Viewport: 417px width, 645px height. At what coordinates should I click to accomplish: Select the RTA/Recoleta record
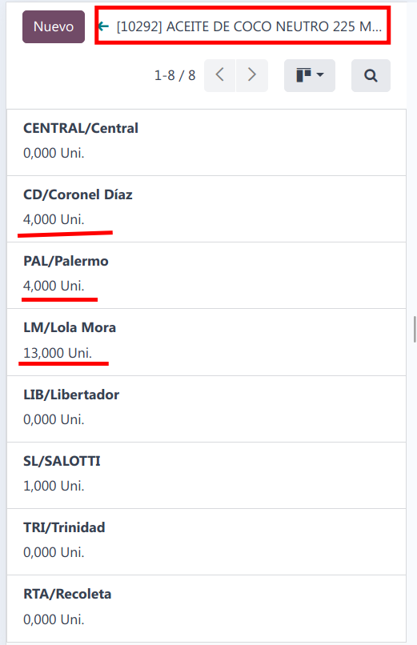pos(206,609)
